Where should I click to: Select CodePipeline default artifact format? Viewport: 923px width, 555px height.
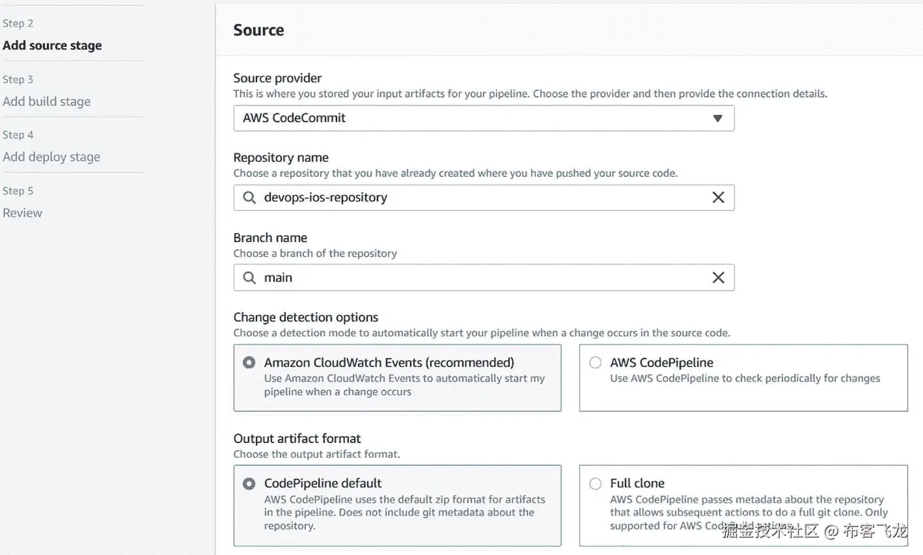click(249, 484)
